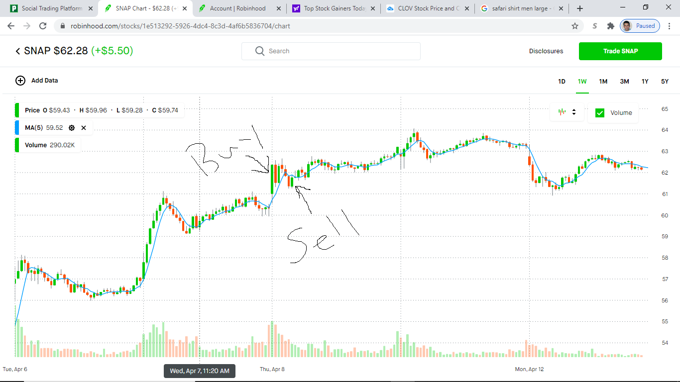Switch chart to 3M range
This screenshot has height=382, width=680.
pyautogui.click(x=624, y=82)
